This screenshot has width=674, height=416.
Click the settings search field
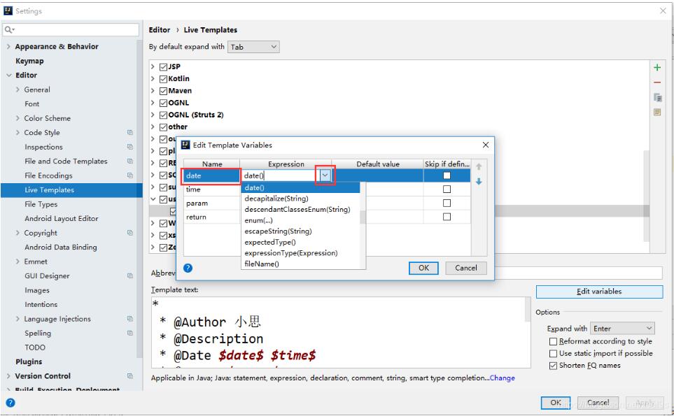coord(70,29)
